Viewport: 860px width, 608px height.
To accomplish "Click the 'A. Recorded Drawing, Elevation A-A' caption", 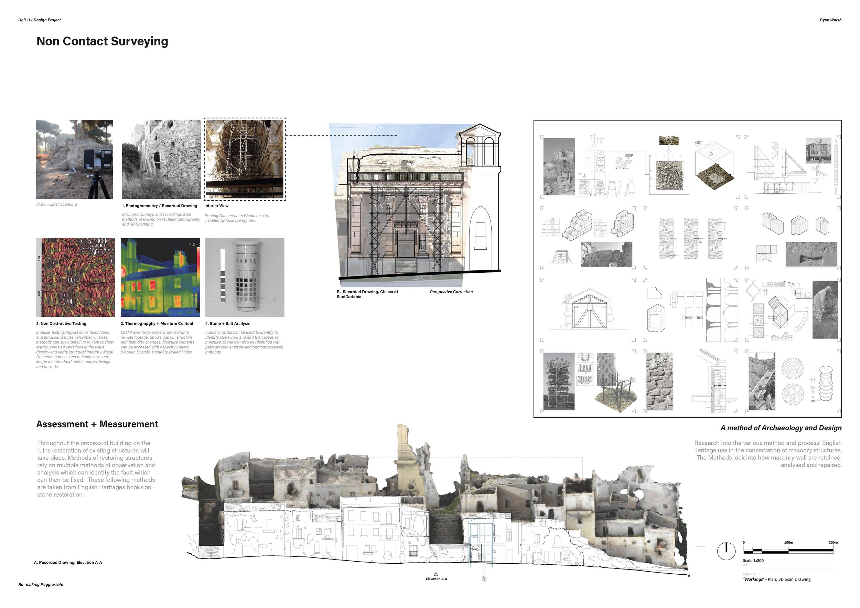I will coord(68,562).
